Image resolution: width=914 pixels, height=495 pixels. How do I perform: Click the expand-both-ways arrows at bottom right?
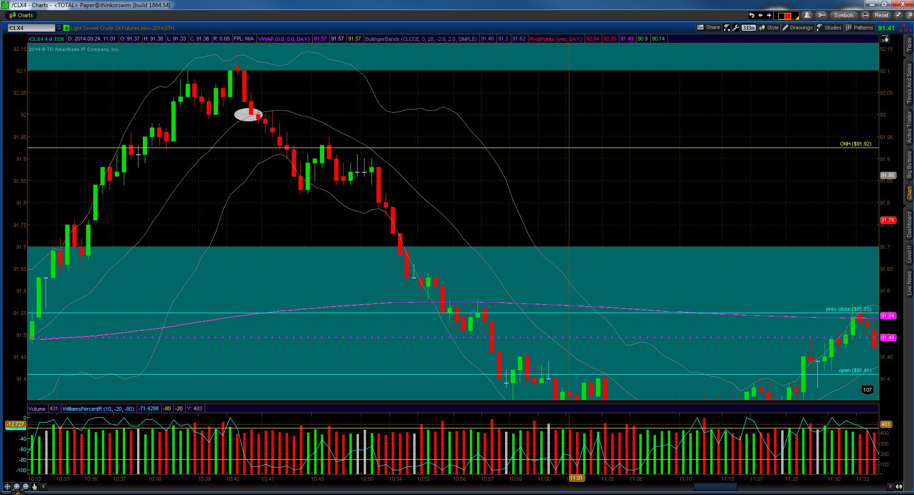(x=899, y=486)
